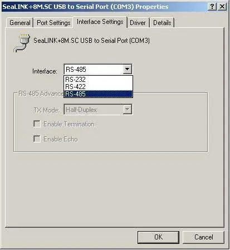Tick the Enable Termination checkbox
This screenshot has height=250, width=230.
[37, 124]
